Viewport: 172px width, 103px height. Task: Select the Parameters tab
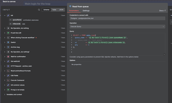pos(74,11)
